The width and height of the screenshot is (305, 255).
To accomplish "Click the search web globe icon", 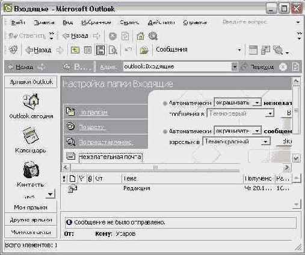I will tap(153, 36).
